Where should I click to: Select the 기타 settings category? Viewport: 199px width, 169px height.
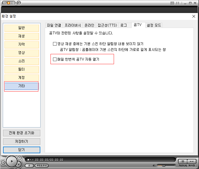coord(21,86)
